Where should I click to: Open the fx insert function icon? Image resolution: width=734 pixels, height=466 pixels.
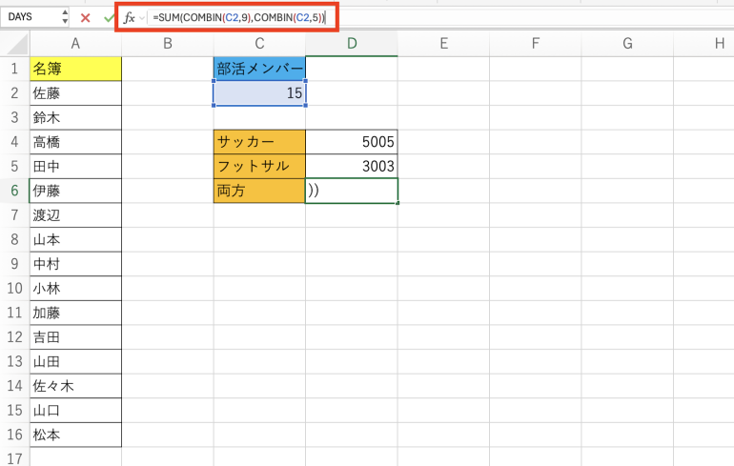pos(129,17)
